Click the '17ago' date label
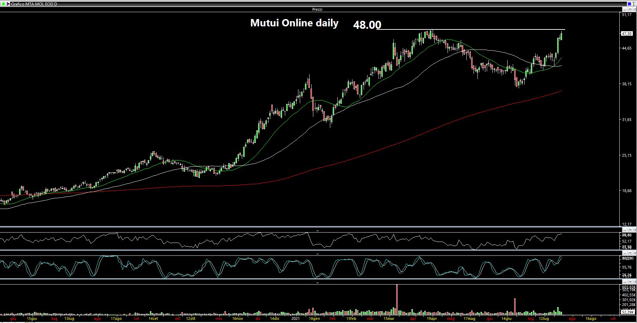 tap(116, 318)
